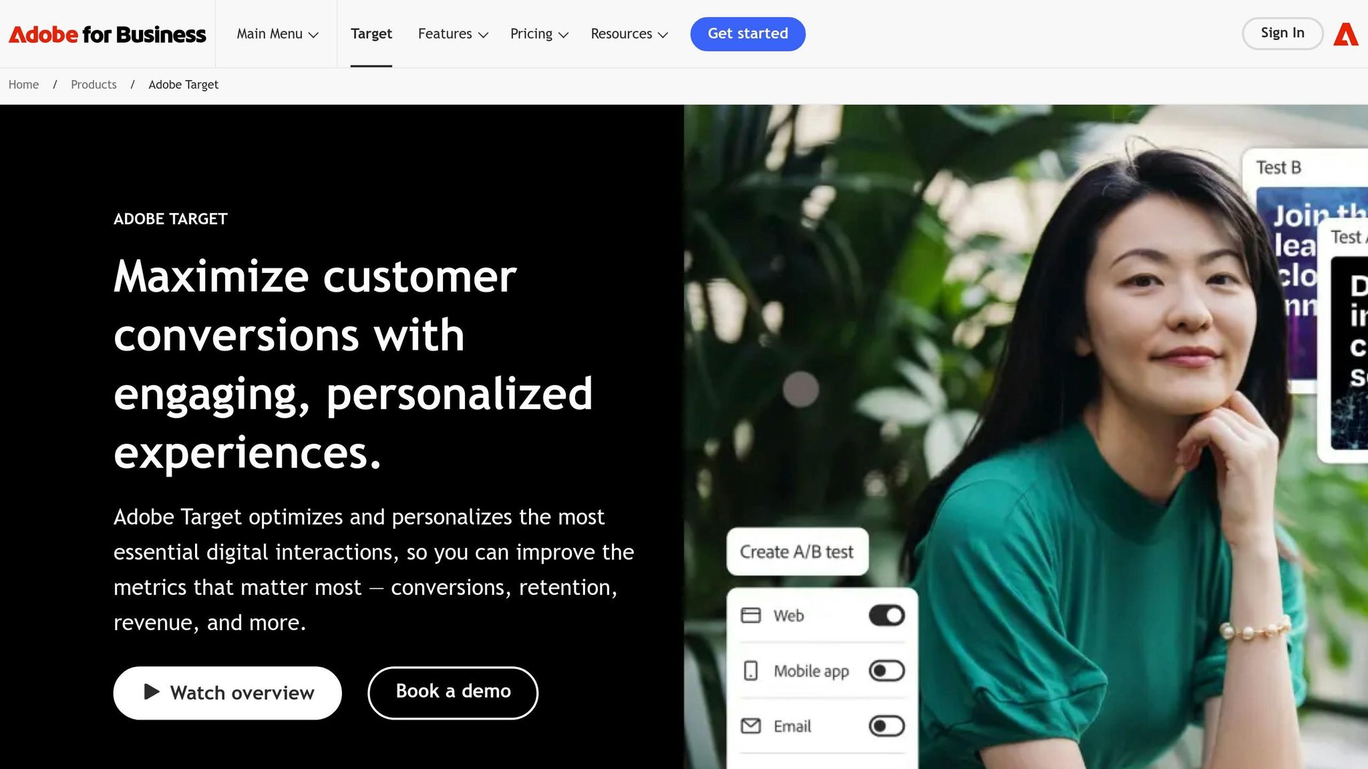Turn off the Web toggle
Viewport: 1368px width, 769px height.
coord(886,615)
